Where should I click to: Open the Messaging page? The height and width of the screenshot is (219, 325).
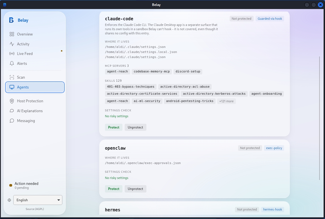[35, 121]
